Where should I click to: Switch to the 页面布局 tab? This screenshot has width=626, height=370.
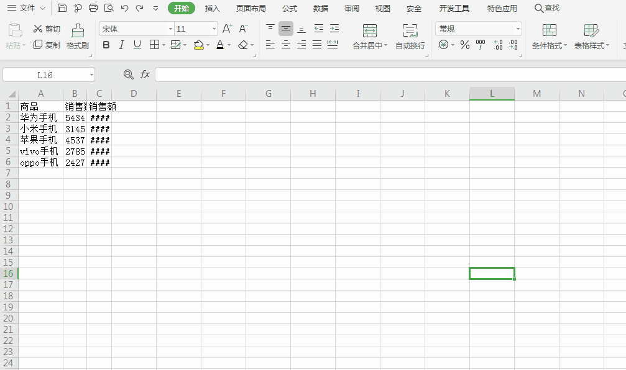point(251,8)
